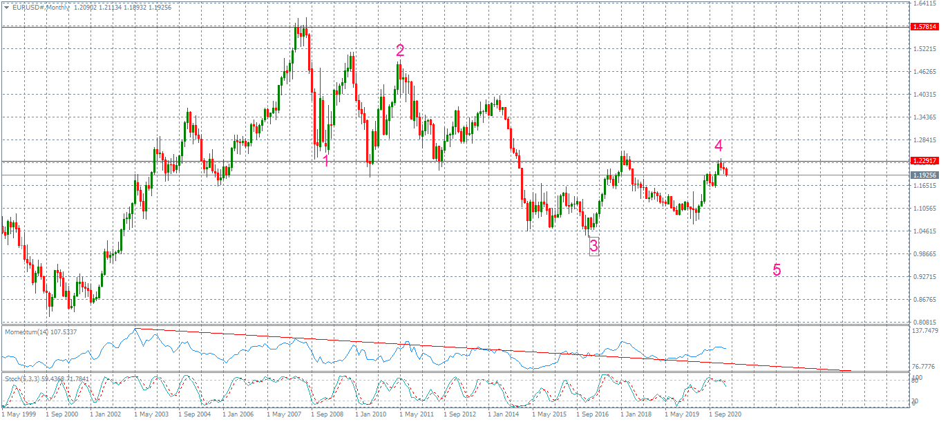Screen dimensions: 941x422
Task: Select the red 1.22917 price marker
Action: coord(924,160)
